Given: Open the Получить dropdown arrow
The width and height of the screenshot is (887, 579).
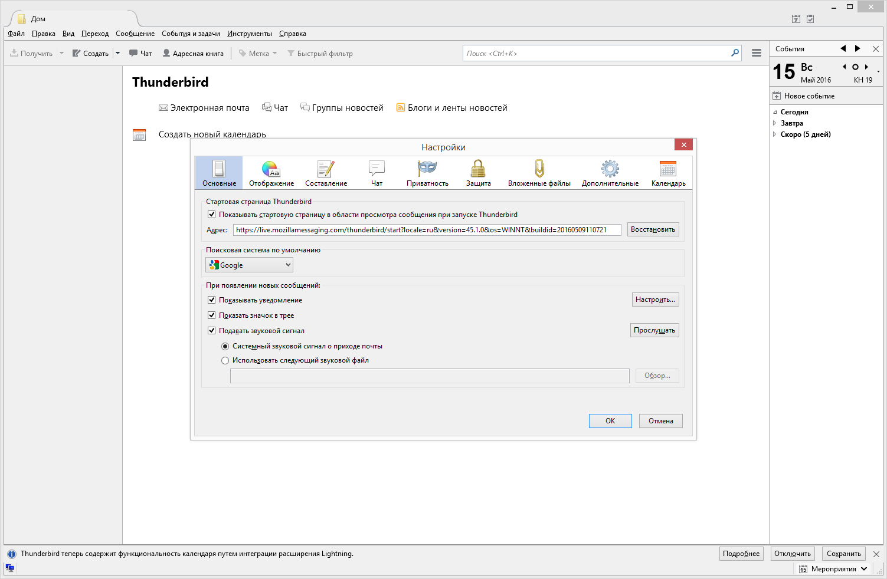Looking at the screenshot, I should (x=61, y=53).
